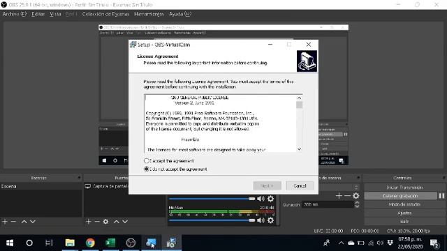The image size is (447, 251).
Task: Open Excel from taskbar
Action: [x=110, y=243]
